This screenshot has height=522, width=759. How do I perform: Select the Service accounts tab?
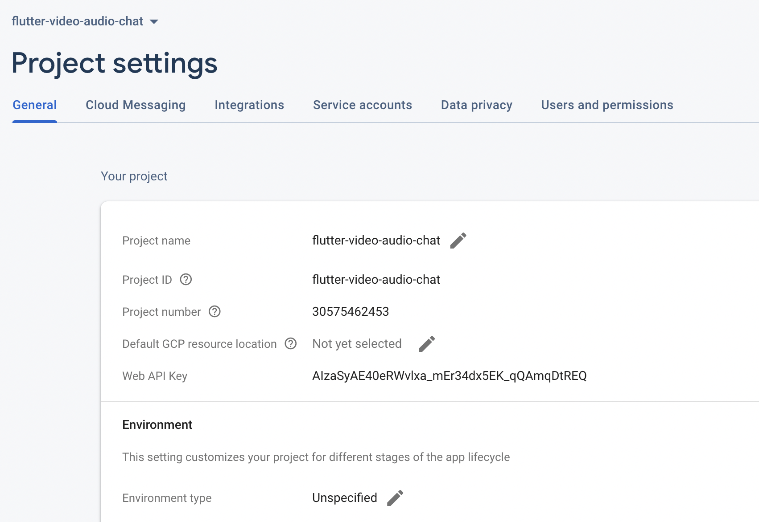click(x=363, y=105)
